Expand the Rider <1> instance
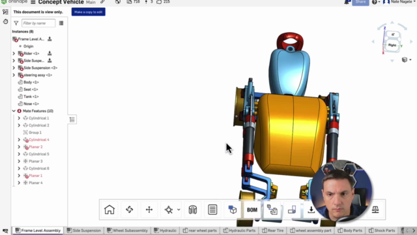417x235 pixels. coord(14,54)
